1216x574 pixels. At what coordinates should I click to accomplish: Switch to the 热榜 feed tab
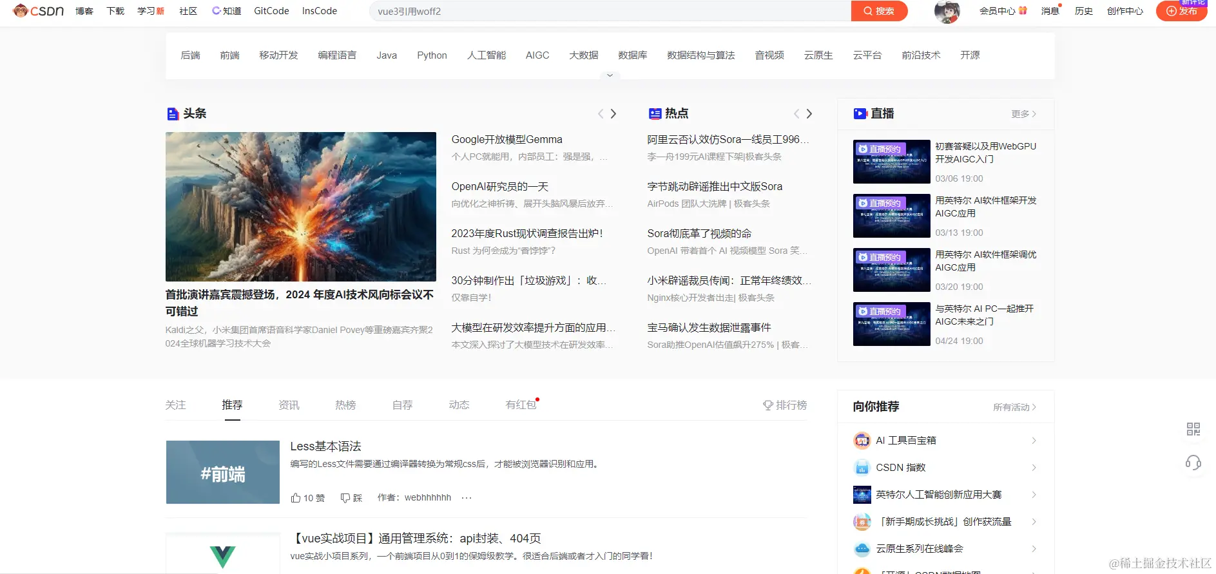point(345,405)
